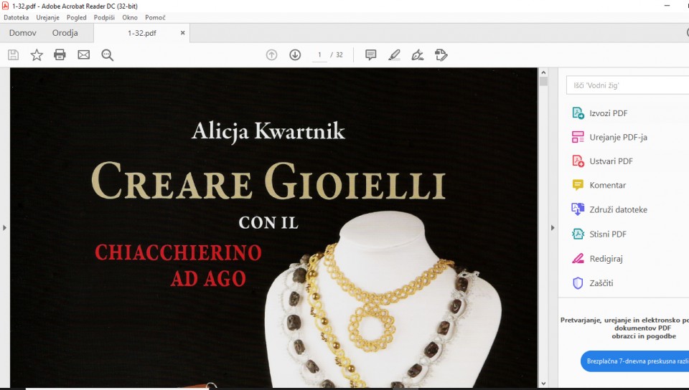
Task: Click the share/send for signature icon
Action: [x=441, y=54]
